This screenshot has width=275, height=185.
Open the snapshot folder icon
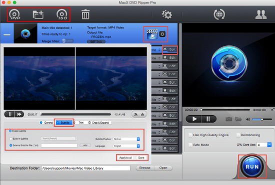pyautogui.click(x=238, y=119)
